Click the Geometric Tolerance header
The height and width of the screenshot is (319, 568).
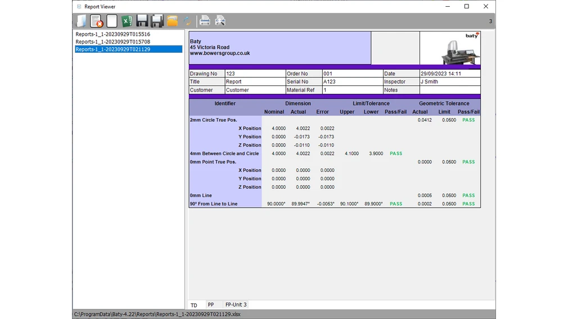coord(444,103)
